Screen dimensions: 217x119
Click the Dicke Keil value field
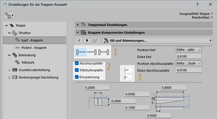coord(189,57)
